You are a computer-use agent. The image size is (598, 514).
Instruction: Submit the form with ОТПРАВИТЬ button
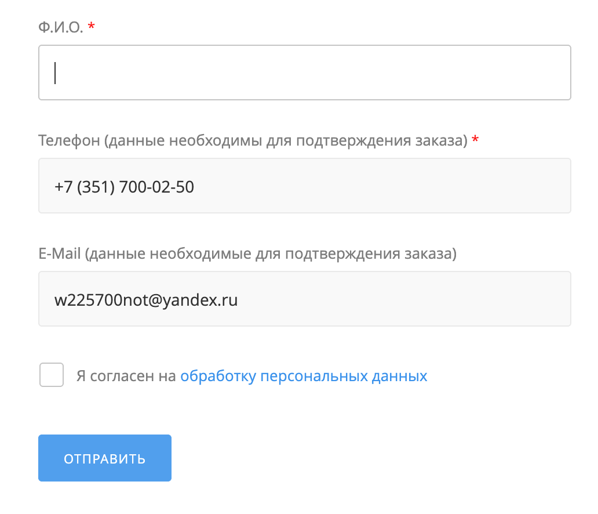(105, 458)
